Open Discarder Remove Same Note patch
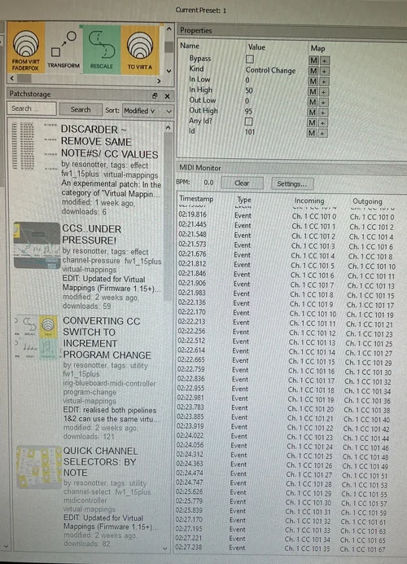The image size is (407, 564). coord(110,142)
